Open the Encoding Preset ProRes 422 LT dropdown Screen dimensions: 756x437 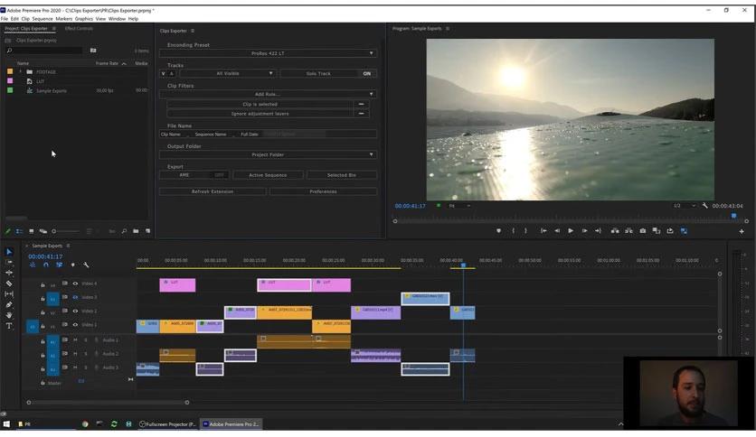[268, 53]
